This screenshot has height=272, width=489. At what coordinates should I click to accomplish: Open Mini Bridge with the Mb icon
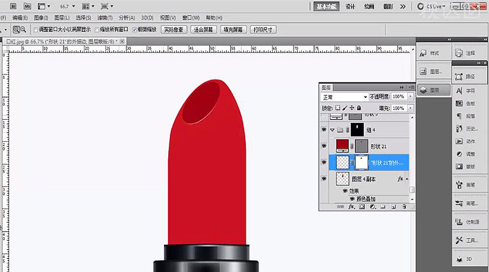pyautogui.click(x=27, y=6)
